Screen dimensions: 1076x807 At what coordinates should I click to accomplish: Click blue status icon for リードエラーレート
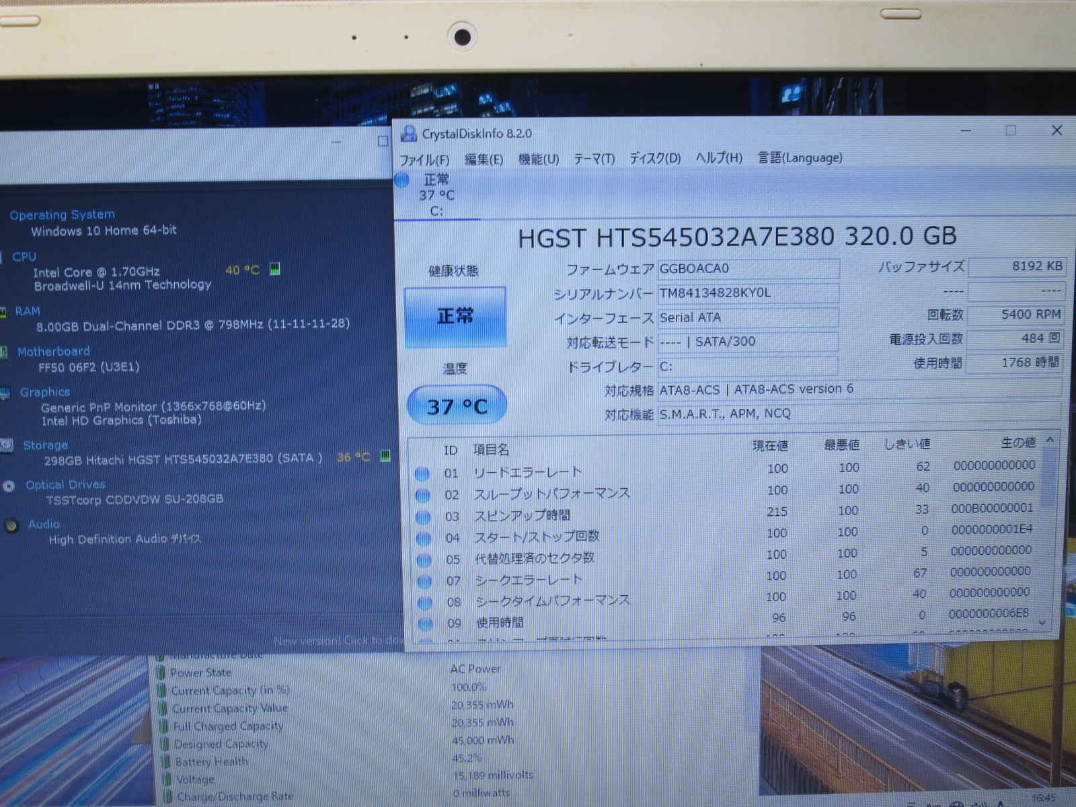pos(422,474)
